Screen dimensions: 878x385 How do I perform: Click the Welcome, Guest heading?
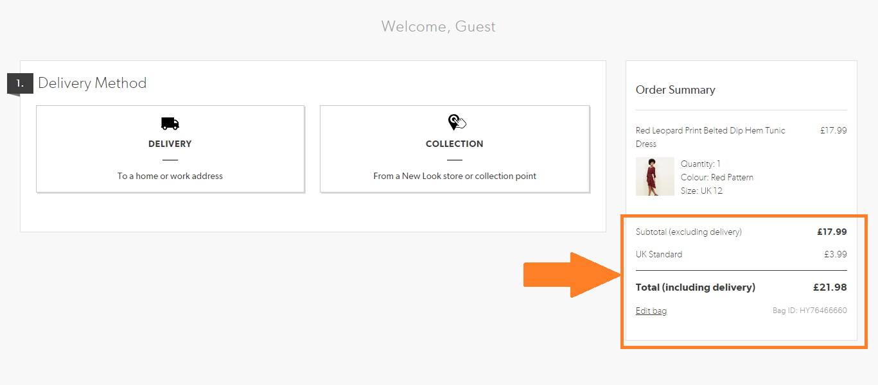[x=439, y=26]
